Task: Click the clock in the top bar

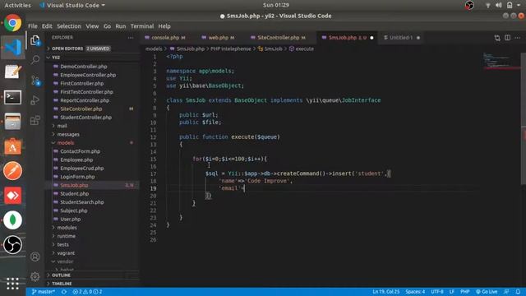Action: pos(276,5)
